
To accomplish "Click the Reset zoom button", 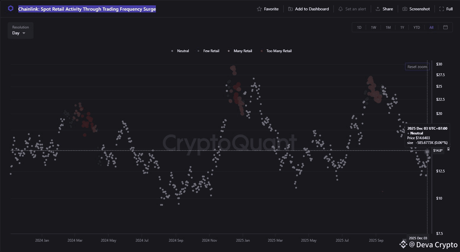I will click(x=417, y=67).
